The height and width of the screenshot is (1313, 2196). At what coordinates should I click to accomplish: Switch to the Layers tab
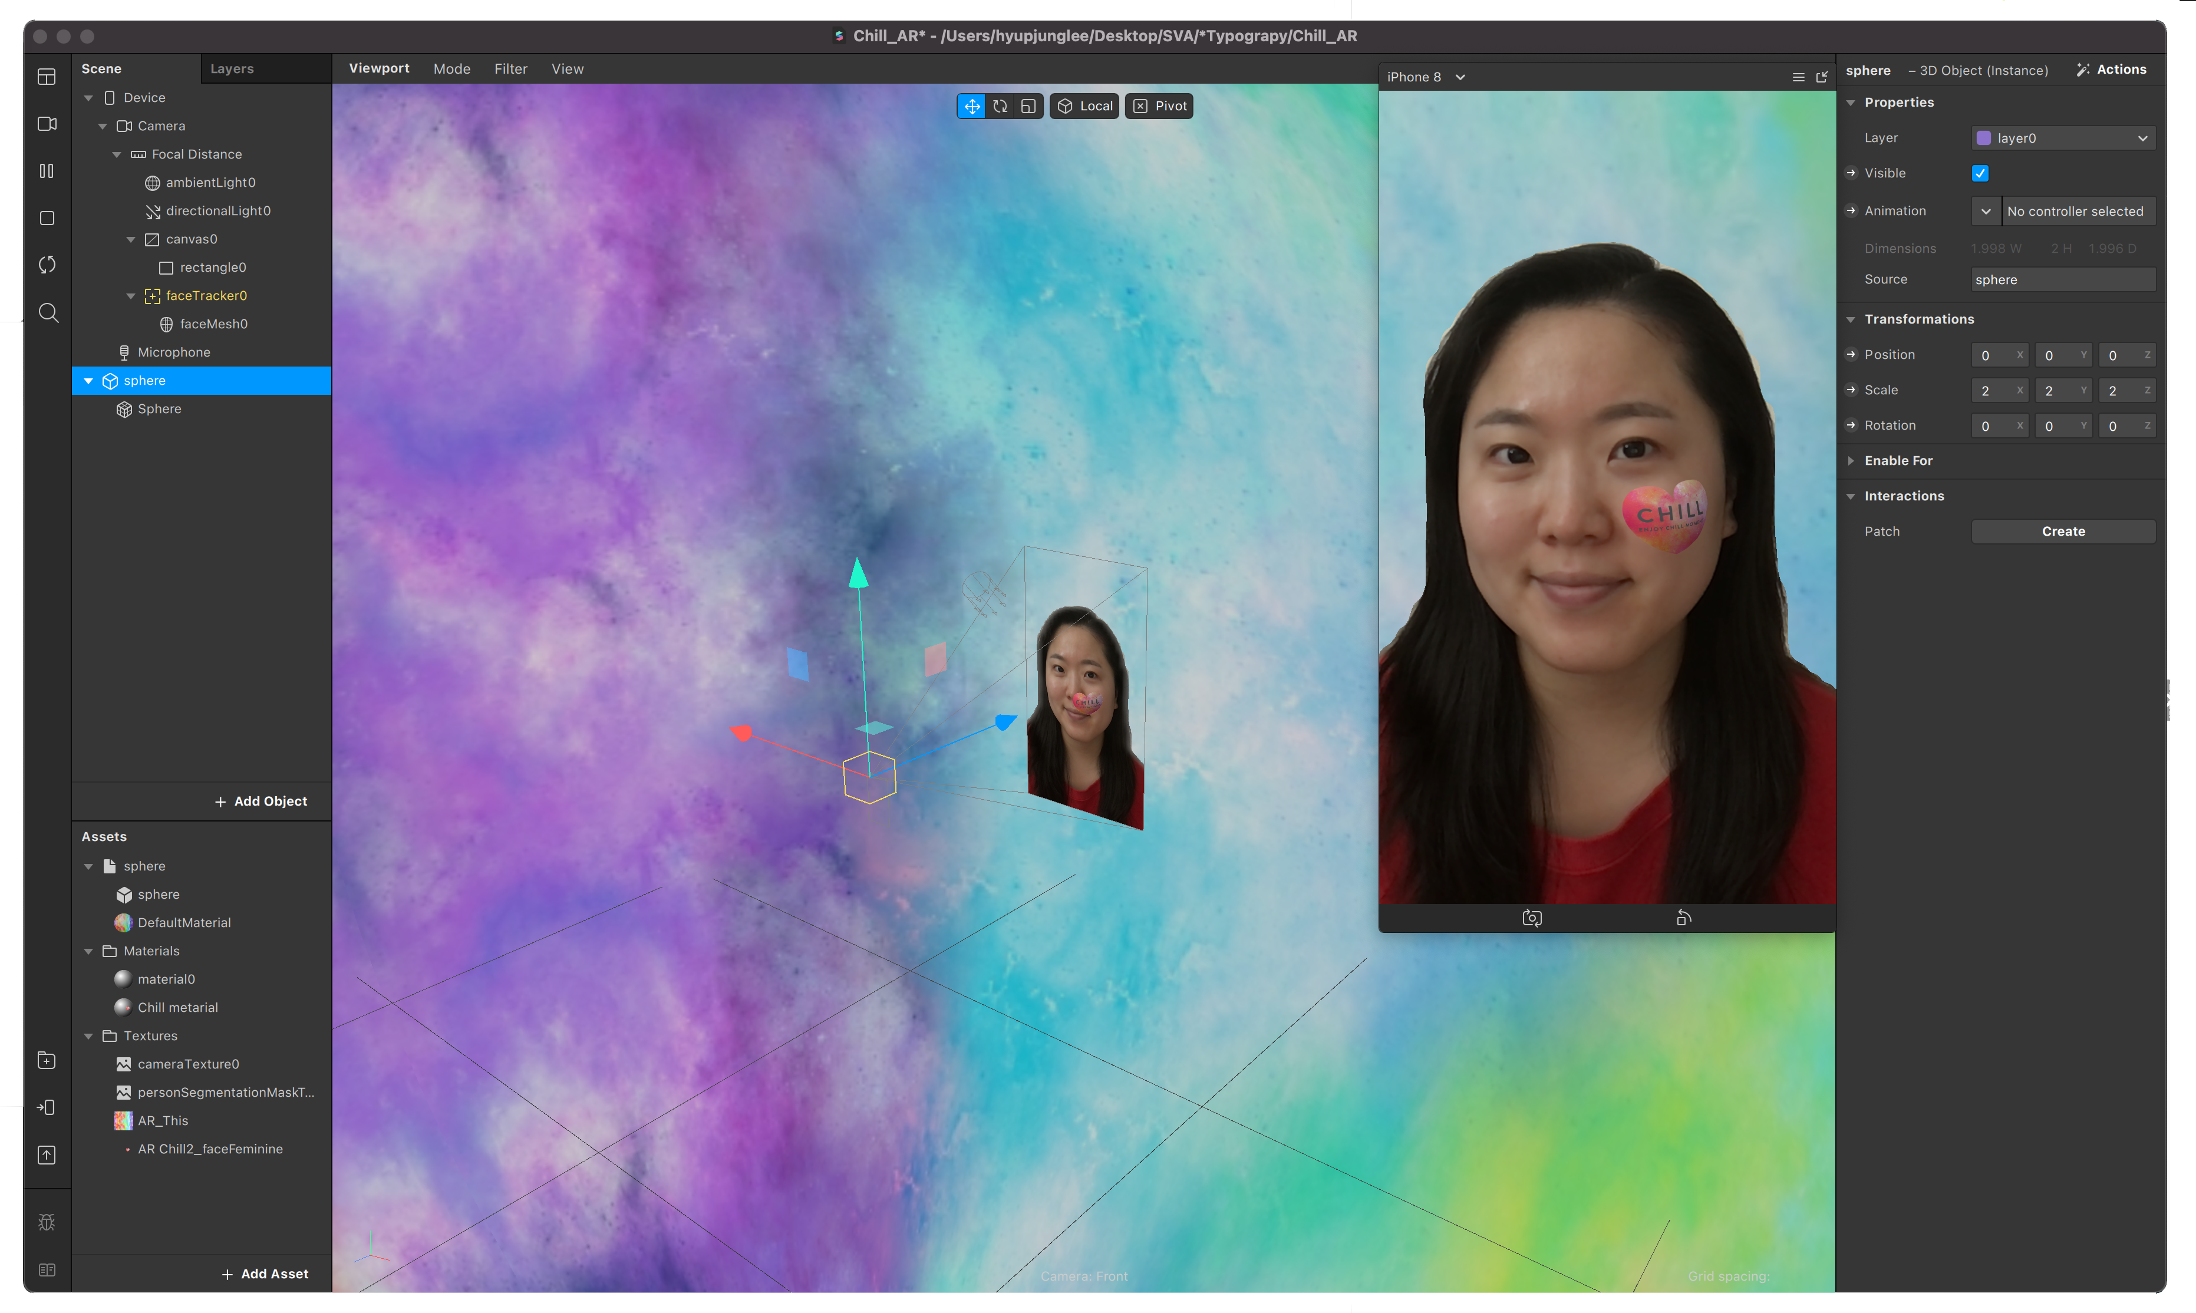coord(232,68)
